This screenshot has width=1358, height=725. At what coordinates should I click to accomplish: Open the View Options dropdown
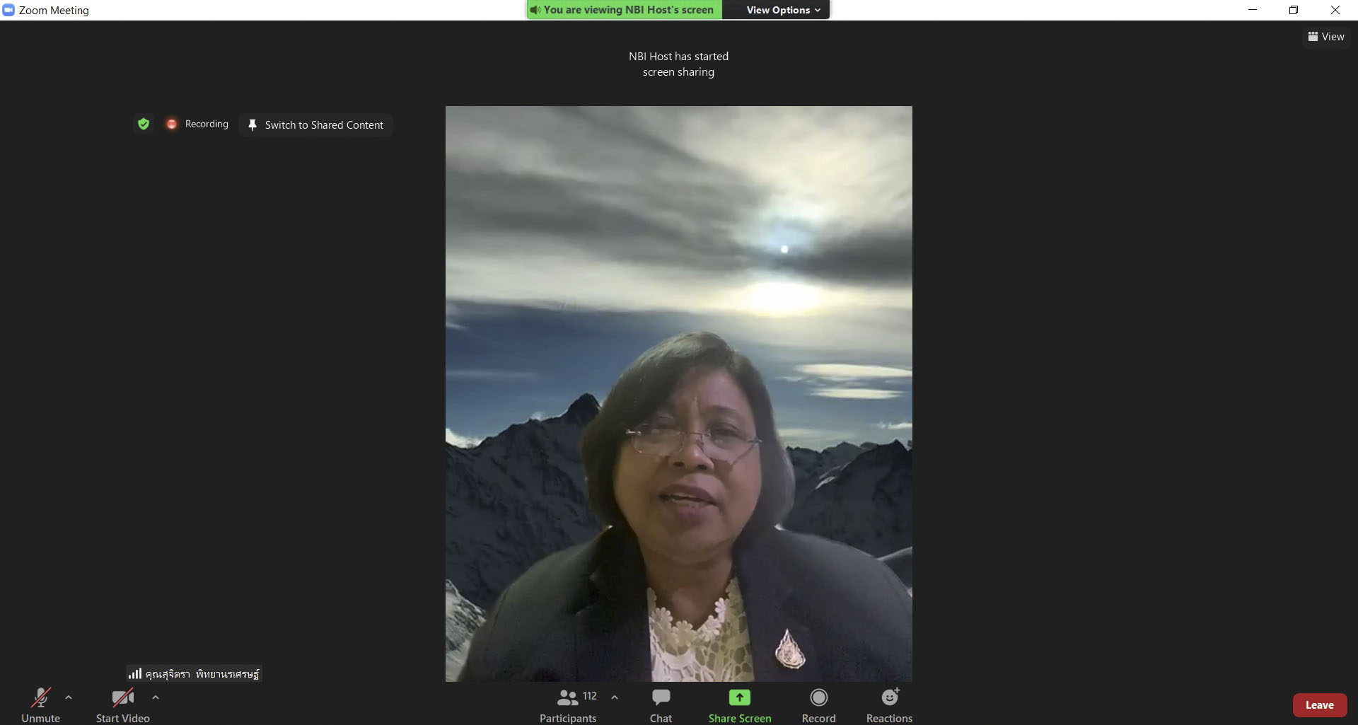pos(783,10)
